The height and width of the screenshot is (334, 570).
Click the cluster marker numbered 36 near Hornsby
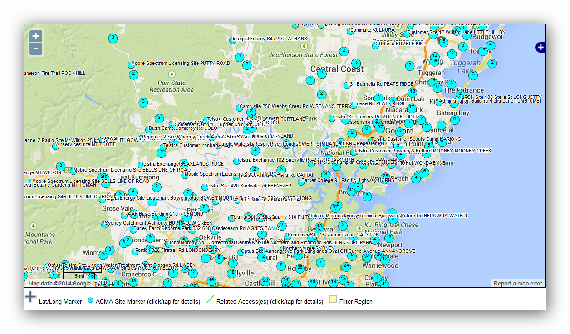(300, 268)
